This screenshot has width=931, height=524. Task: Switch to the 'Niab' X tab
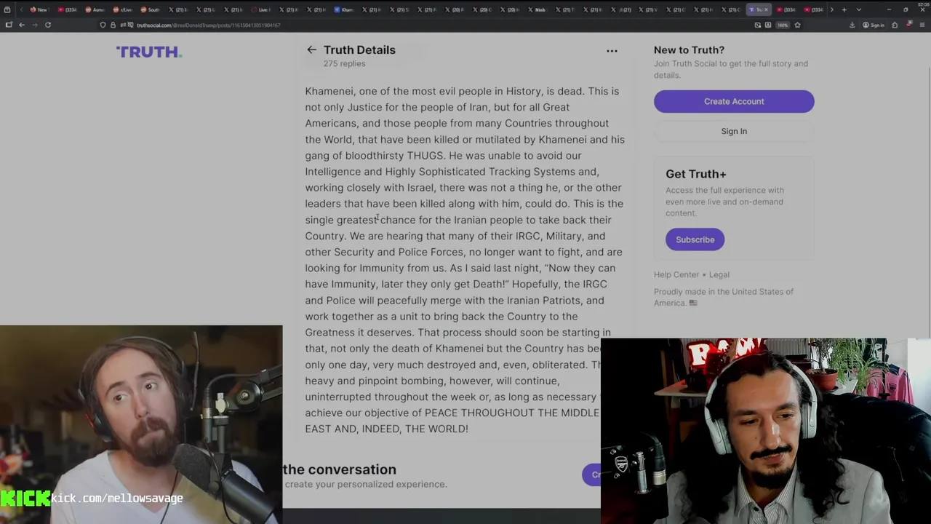click(x=537, y=9)
